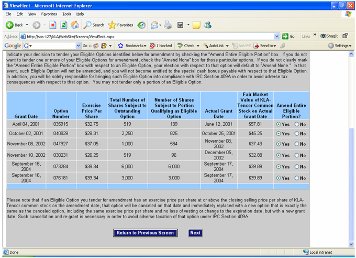Launch SnagIt from the links bar
356x258 pixels.
[x=329, y=36]
